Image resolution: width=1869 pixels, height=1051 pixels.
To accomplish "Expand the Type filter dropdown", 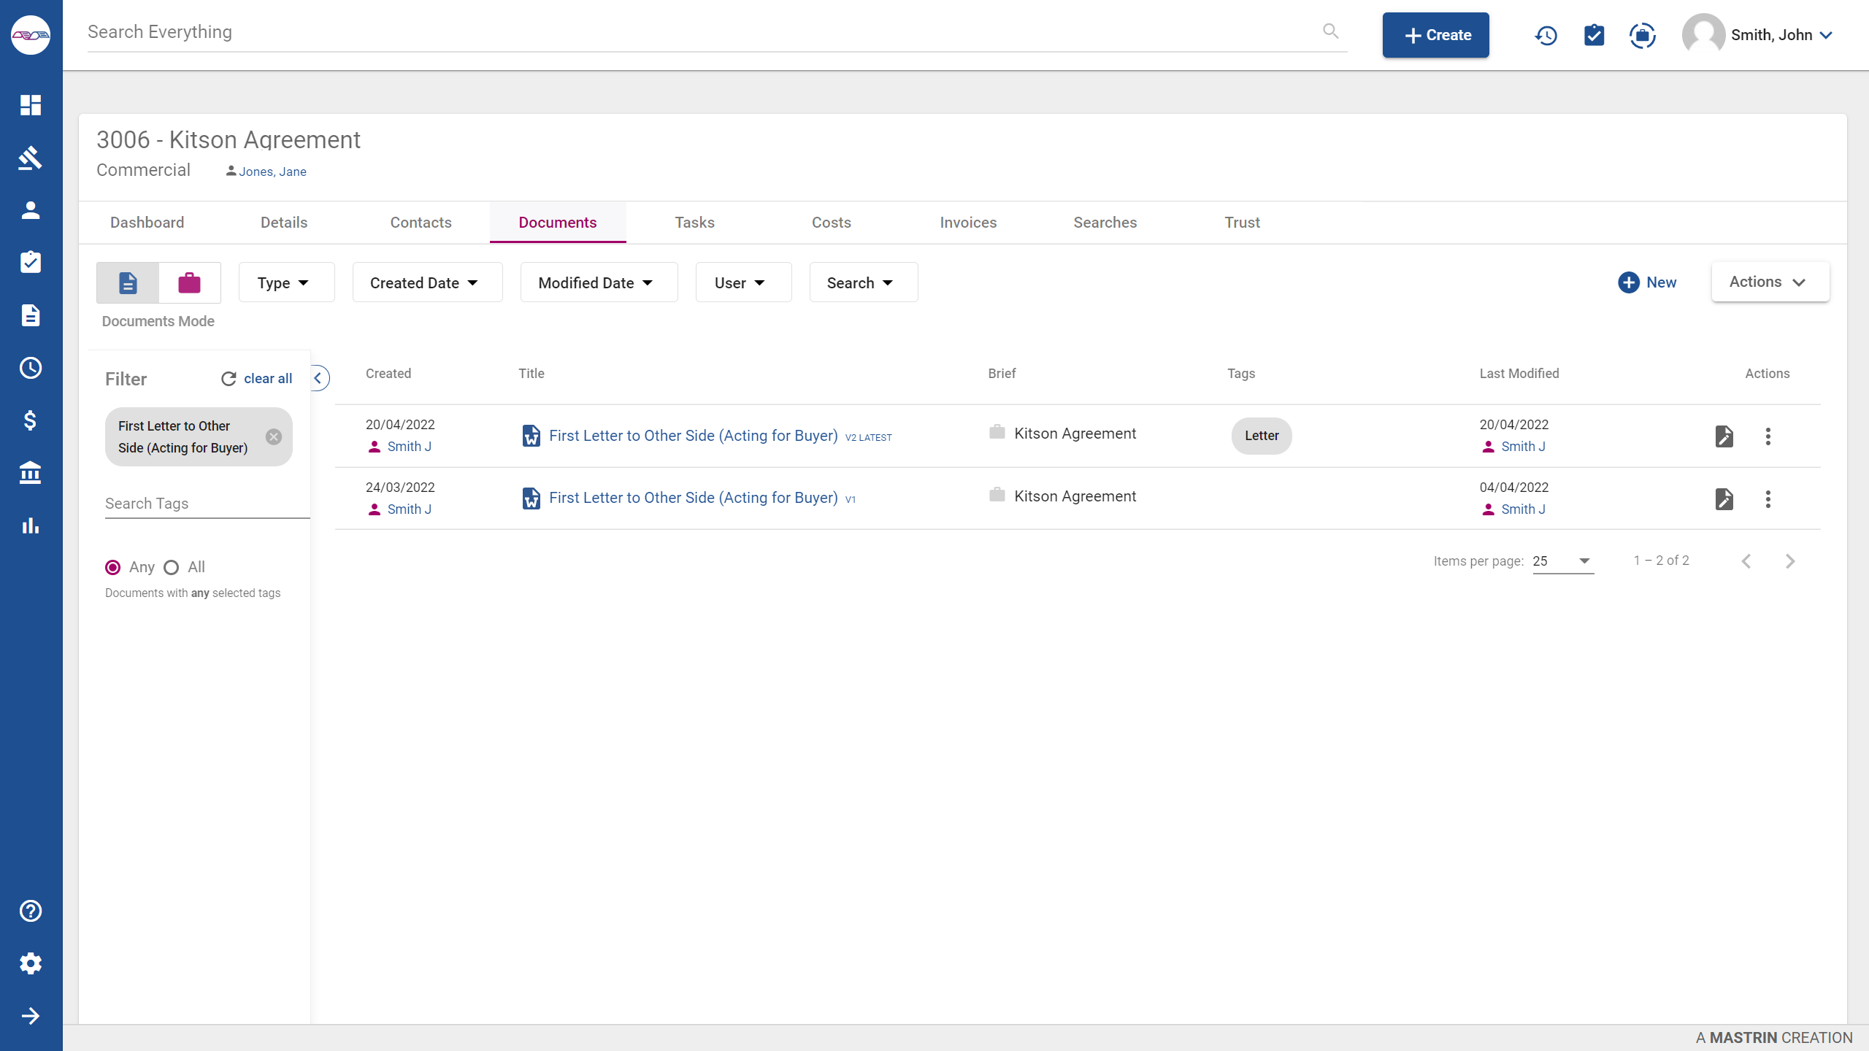I will [283, 282].
